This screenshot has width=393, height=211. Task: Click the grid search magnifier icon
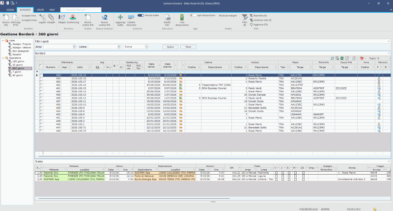[354, 58]
